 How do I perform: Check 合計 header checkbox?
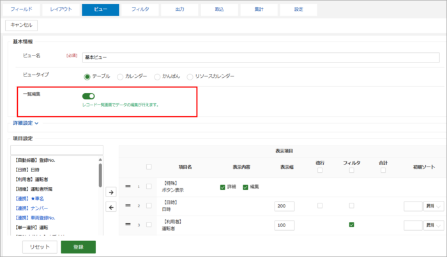[x=383, y=170]
